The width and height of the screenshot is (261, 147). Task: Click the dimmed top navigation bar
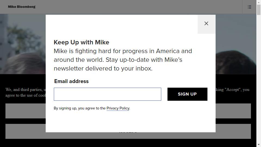pyautogui.click(x=136, y=7)
